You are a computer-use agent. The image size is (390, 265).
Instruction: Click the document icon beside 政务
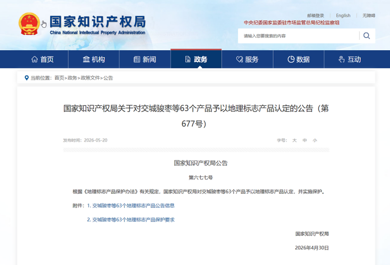tap(188, 59)
